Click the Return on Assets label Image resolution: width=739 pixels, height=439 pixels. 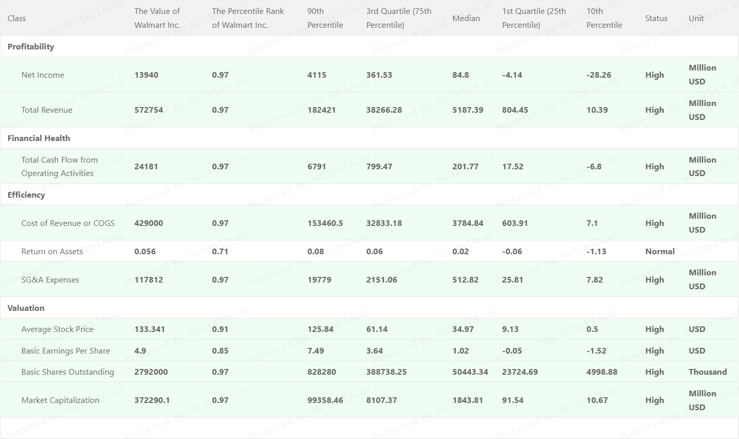click(52, 251)
